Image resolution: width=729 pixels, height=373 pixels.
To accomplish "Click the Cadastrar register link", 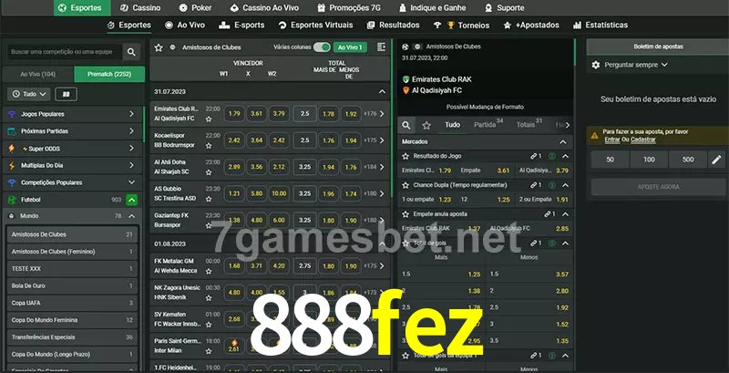I will click(x=643, y=140).
